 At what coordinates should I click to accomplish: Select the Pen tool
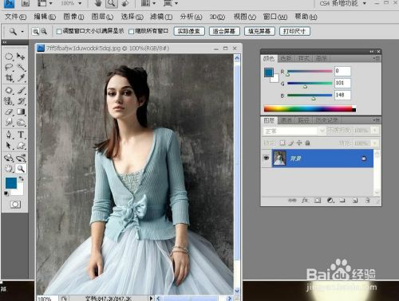(x=9, y=135)
